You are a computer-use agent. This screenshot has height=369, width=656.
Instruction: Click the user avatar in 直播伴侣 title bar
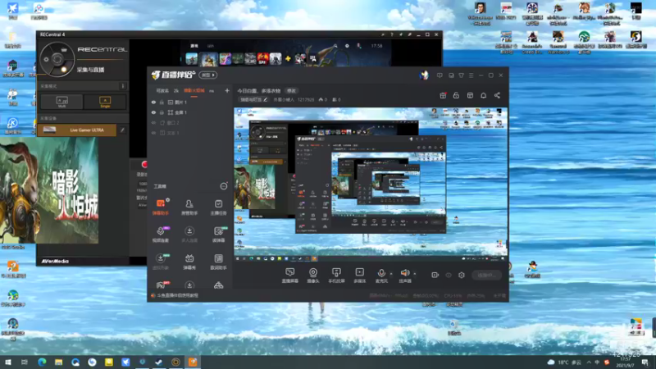click(x=424, y=75)
